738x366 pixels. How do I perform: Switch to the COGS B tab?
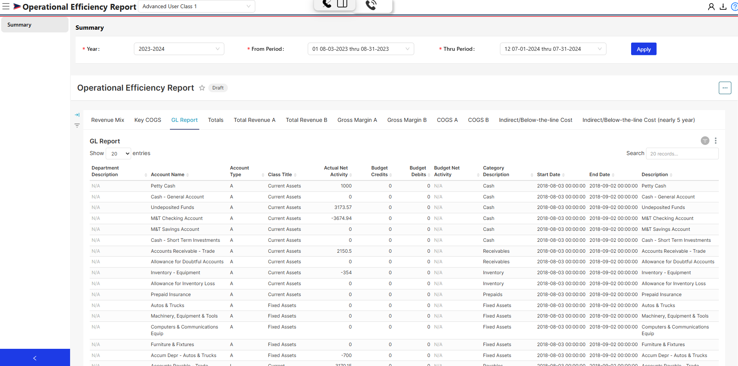[478, 120]
